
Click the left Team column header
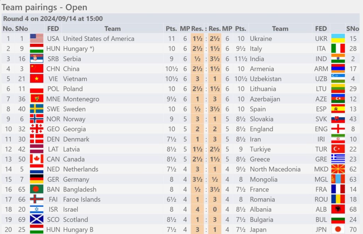pos(112,29)
